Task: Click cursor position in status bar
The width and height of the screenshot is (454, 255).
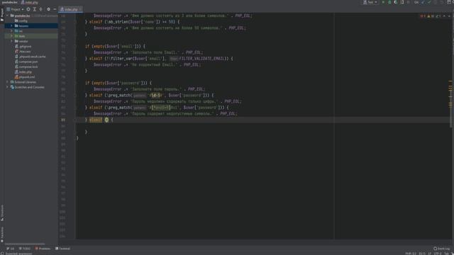Action: [422, 254]
